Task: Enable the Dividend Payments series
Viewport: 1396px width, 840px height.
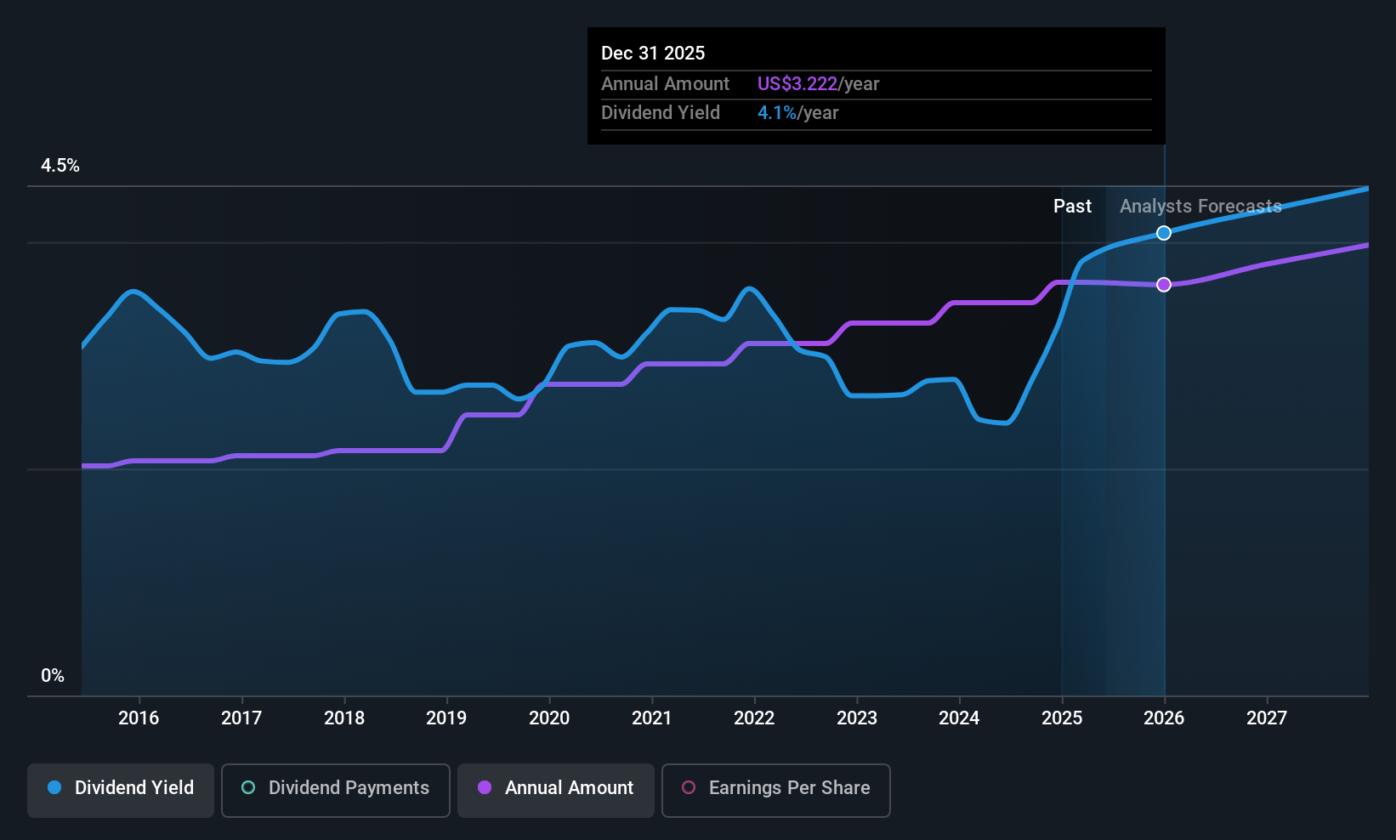Action: (335, 791)
